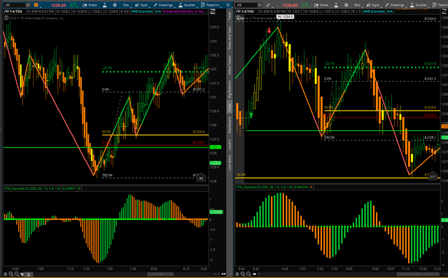Click the 84 bubble in left chart corner

point(201,178)
